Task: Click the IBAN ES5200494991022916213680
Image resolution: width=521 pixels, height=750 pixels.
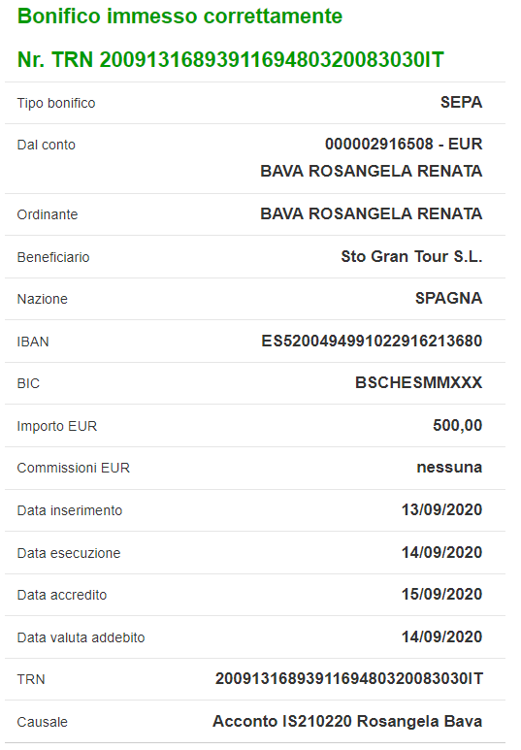Action: [372, 341]
